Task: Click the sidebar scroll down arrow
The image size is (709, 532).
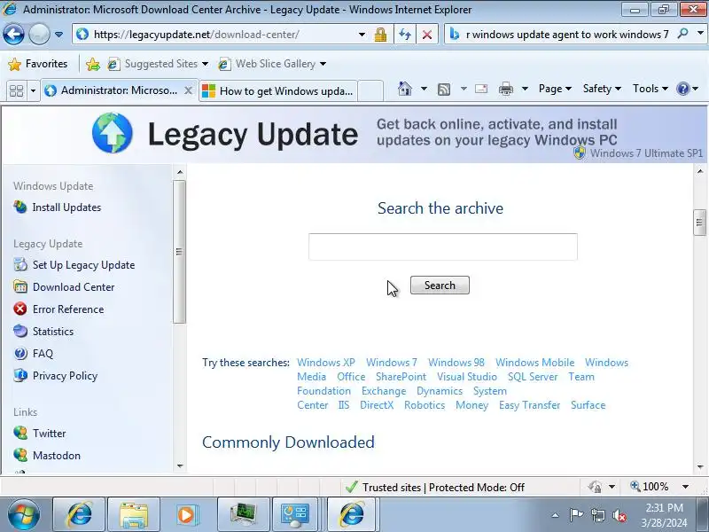Action: click(180, 466)
